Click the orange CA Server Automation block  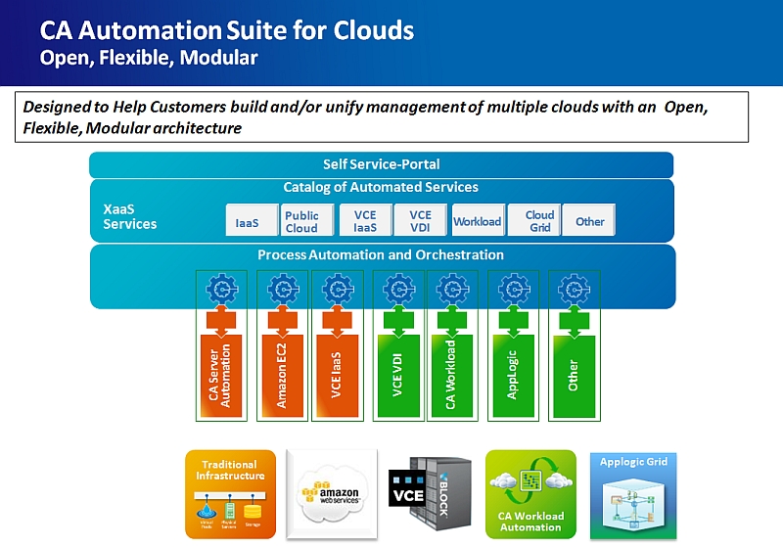click(221, 377)
